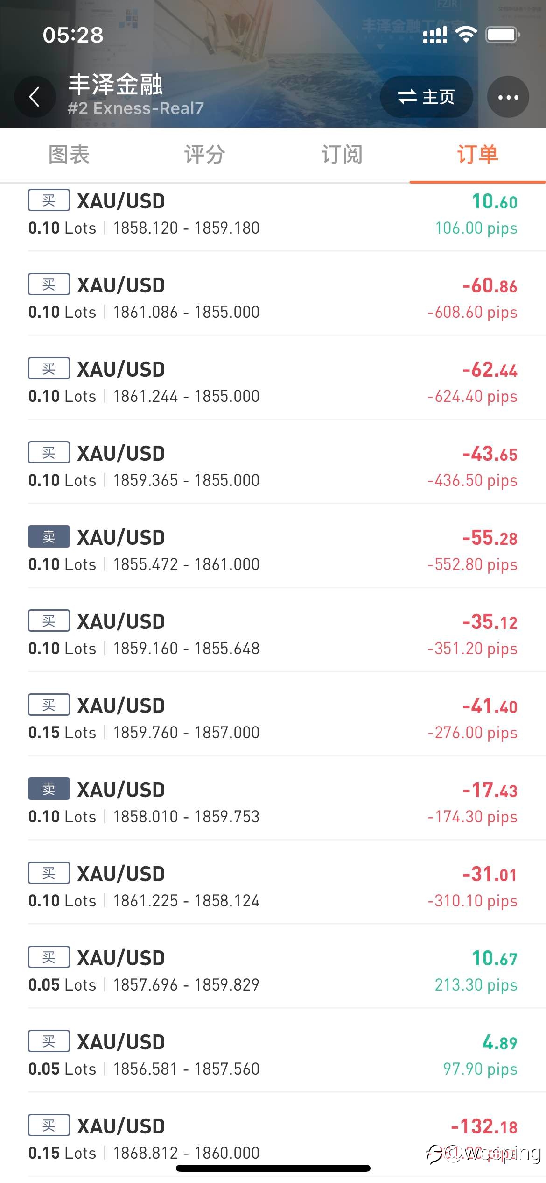The height and width of the screenshot is (1183, 546).
Task: Select the order showing -436.50 pips
Action: coord(273,466)
